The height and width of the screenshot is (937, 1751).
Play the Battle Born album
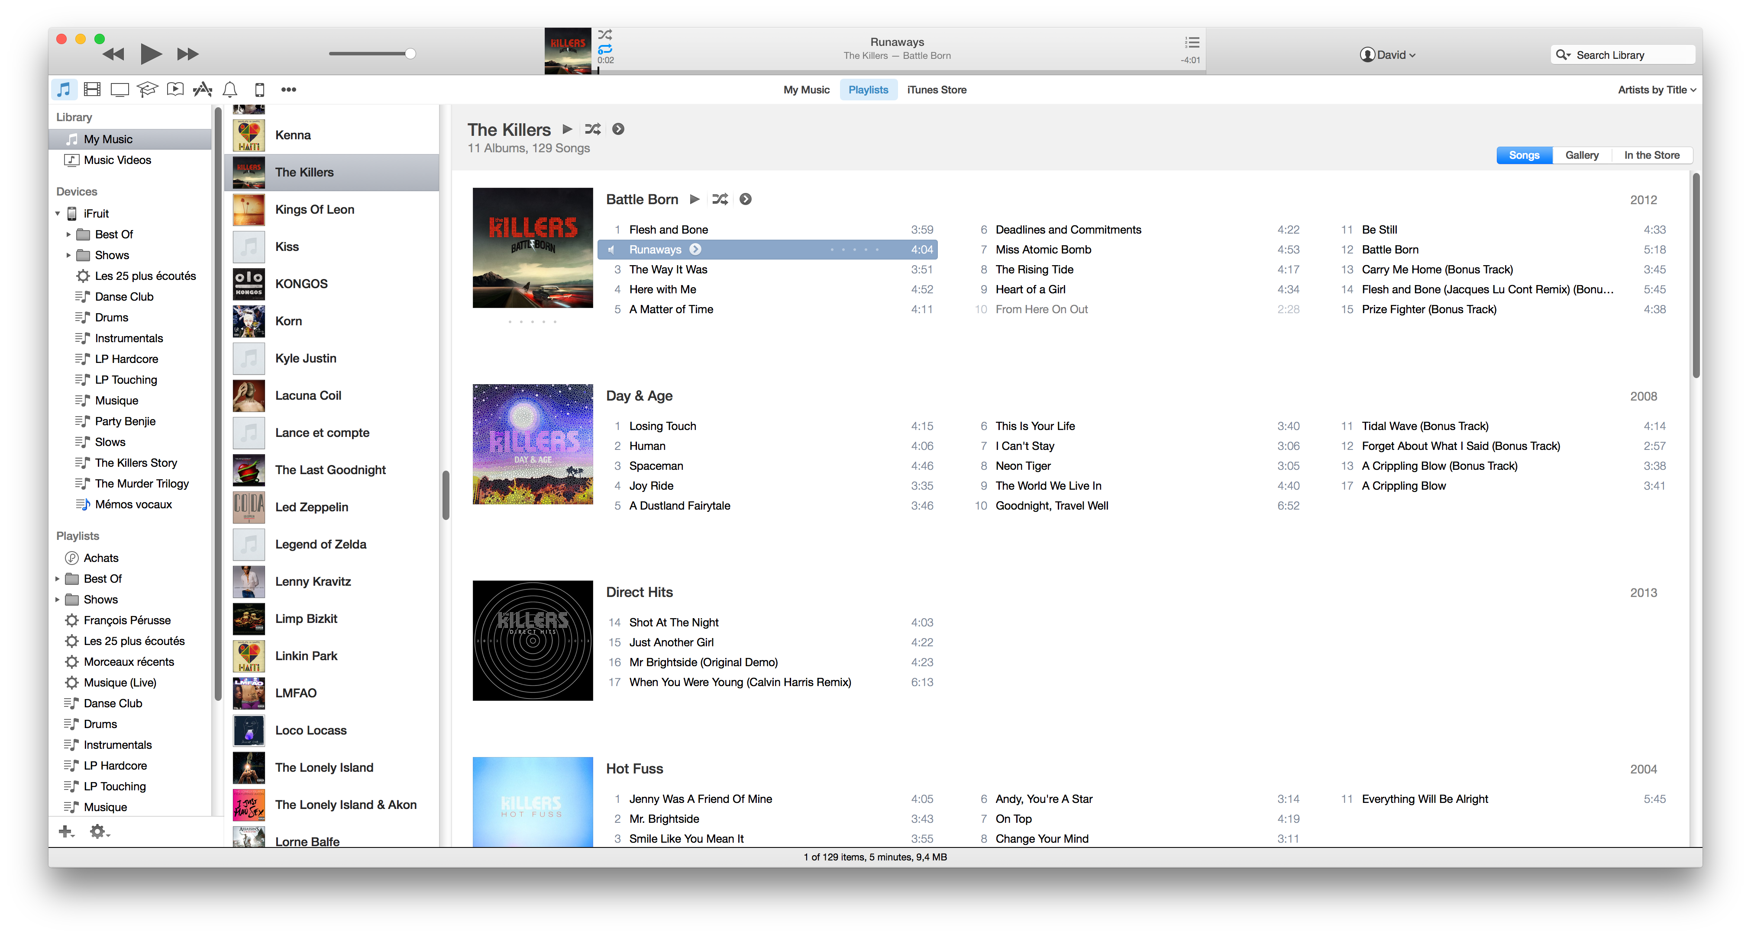coord(694,199)
